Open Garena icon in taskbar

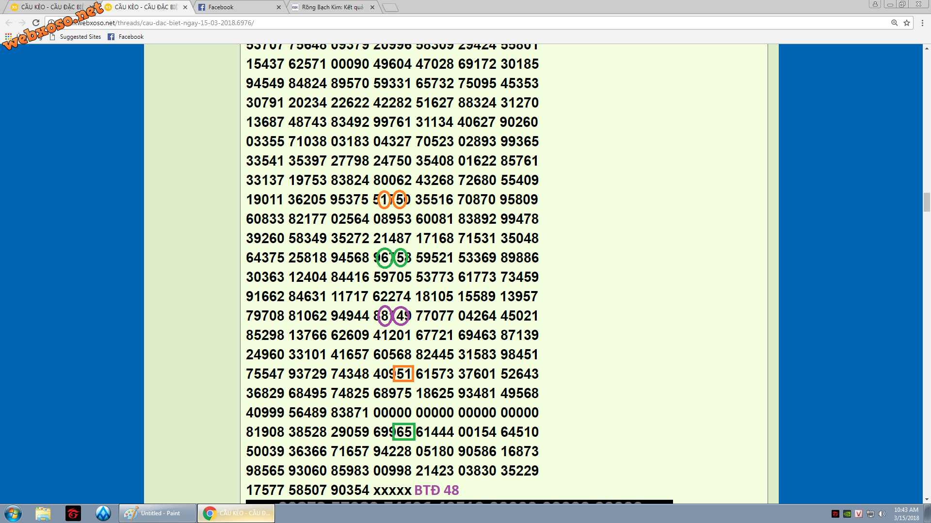[73, 513]
